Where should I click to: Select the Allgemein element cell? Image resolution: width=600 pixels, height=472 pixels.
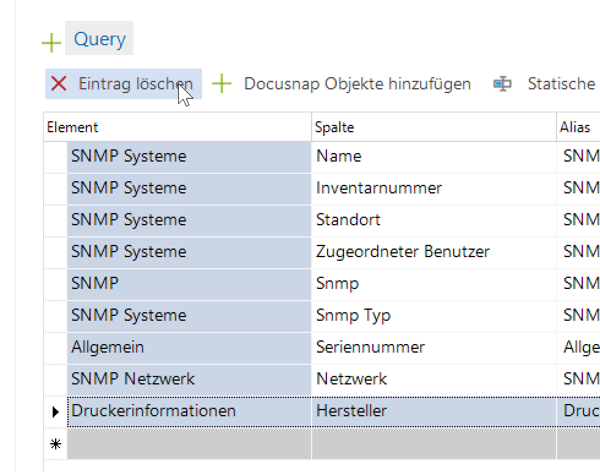(x=189, y=347)
